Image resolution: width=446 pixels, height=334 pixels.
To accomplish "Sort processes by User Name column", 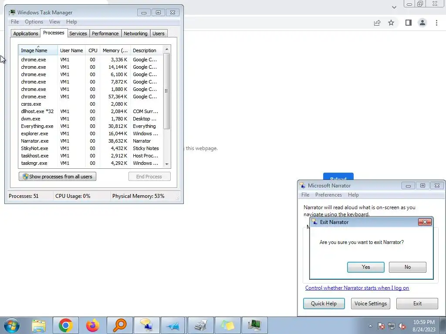I will 71,50.
